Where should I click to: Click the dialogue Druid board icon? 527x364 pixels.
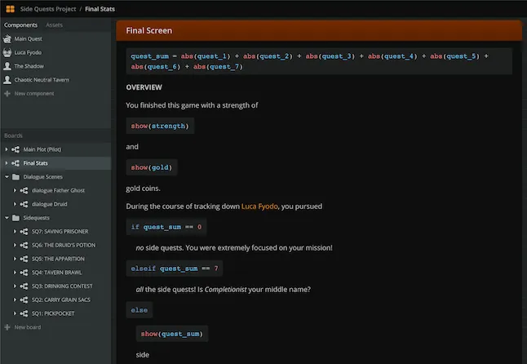[24, 204]
